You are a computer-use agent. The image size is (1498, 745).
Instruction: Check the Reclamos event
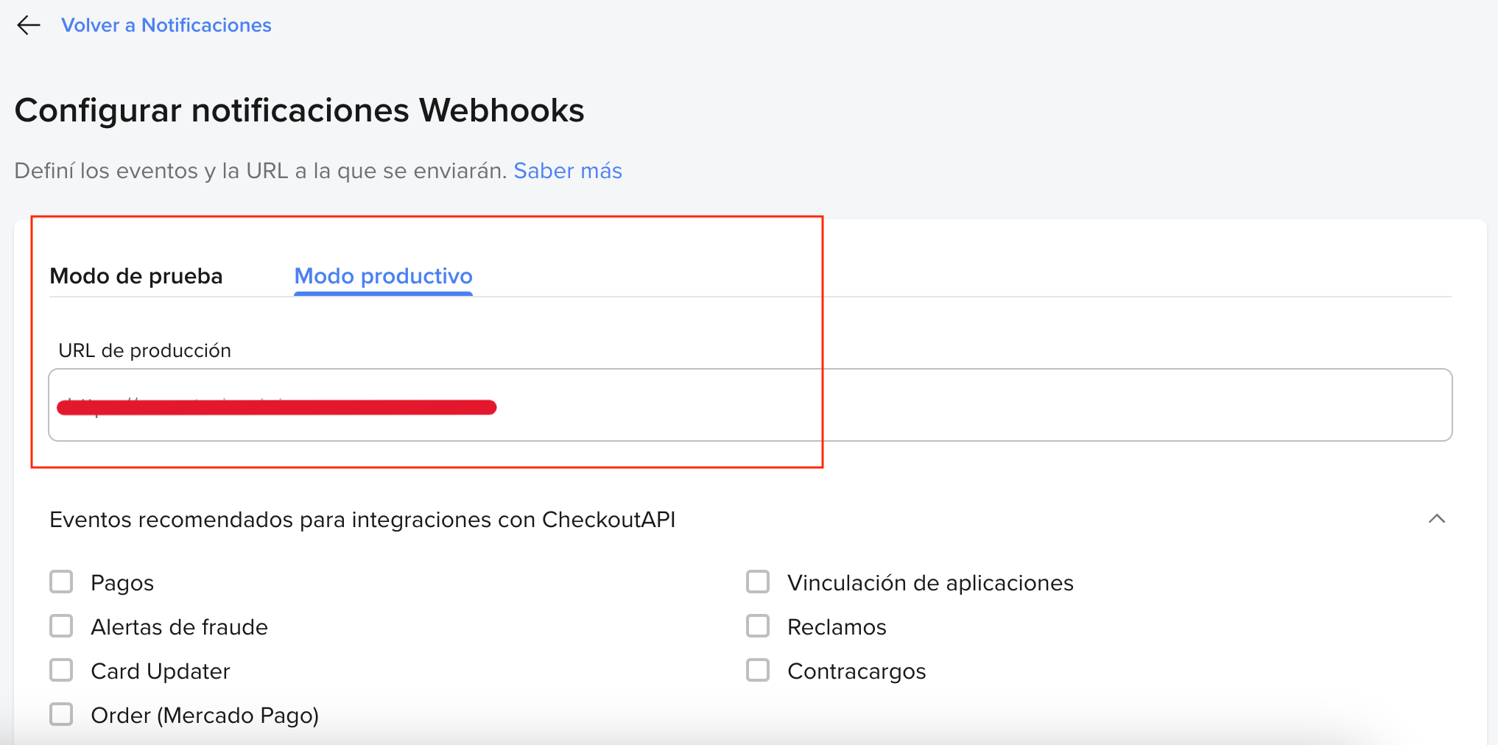pos(757,626)
